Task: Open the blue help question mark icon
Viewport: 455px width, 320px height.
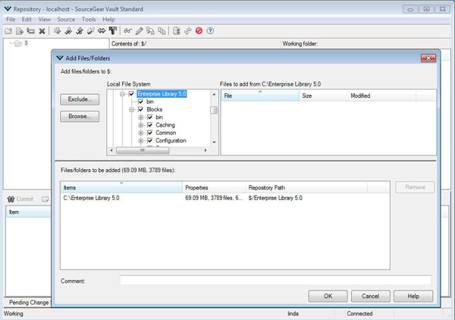Action: click(210, 31)
